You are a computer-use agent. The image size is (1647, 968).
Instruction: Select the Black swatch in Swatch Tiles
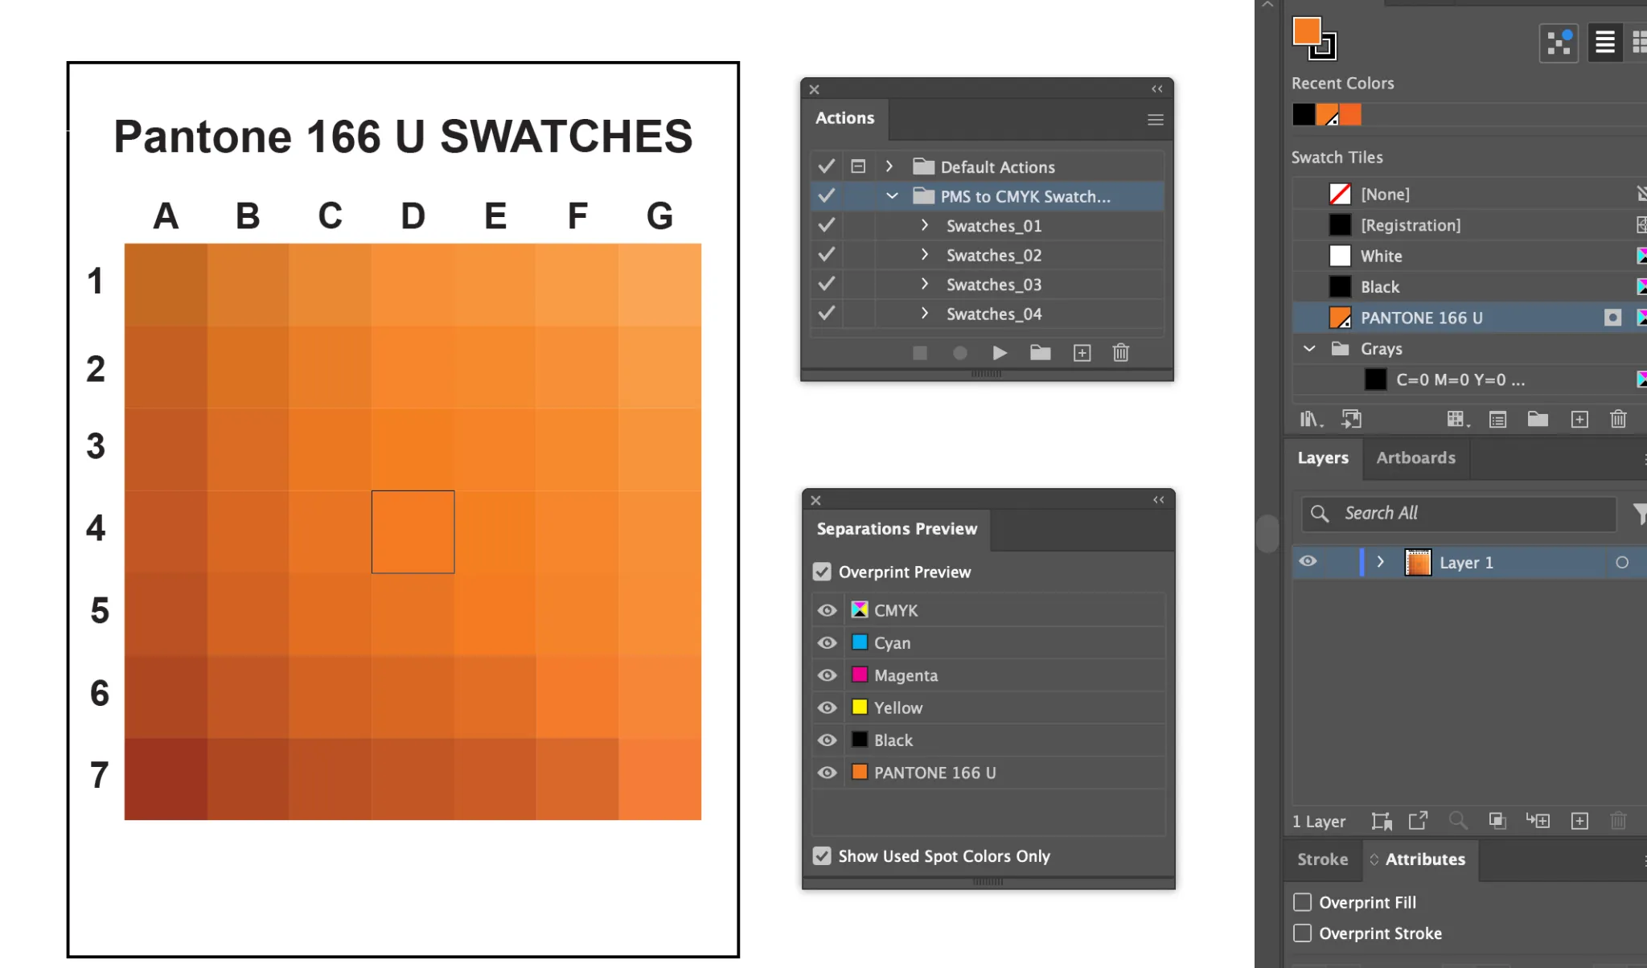[x=1469, y=287]
